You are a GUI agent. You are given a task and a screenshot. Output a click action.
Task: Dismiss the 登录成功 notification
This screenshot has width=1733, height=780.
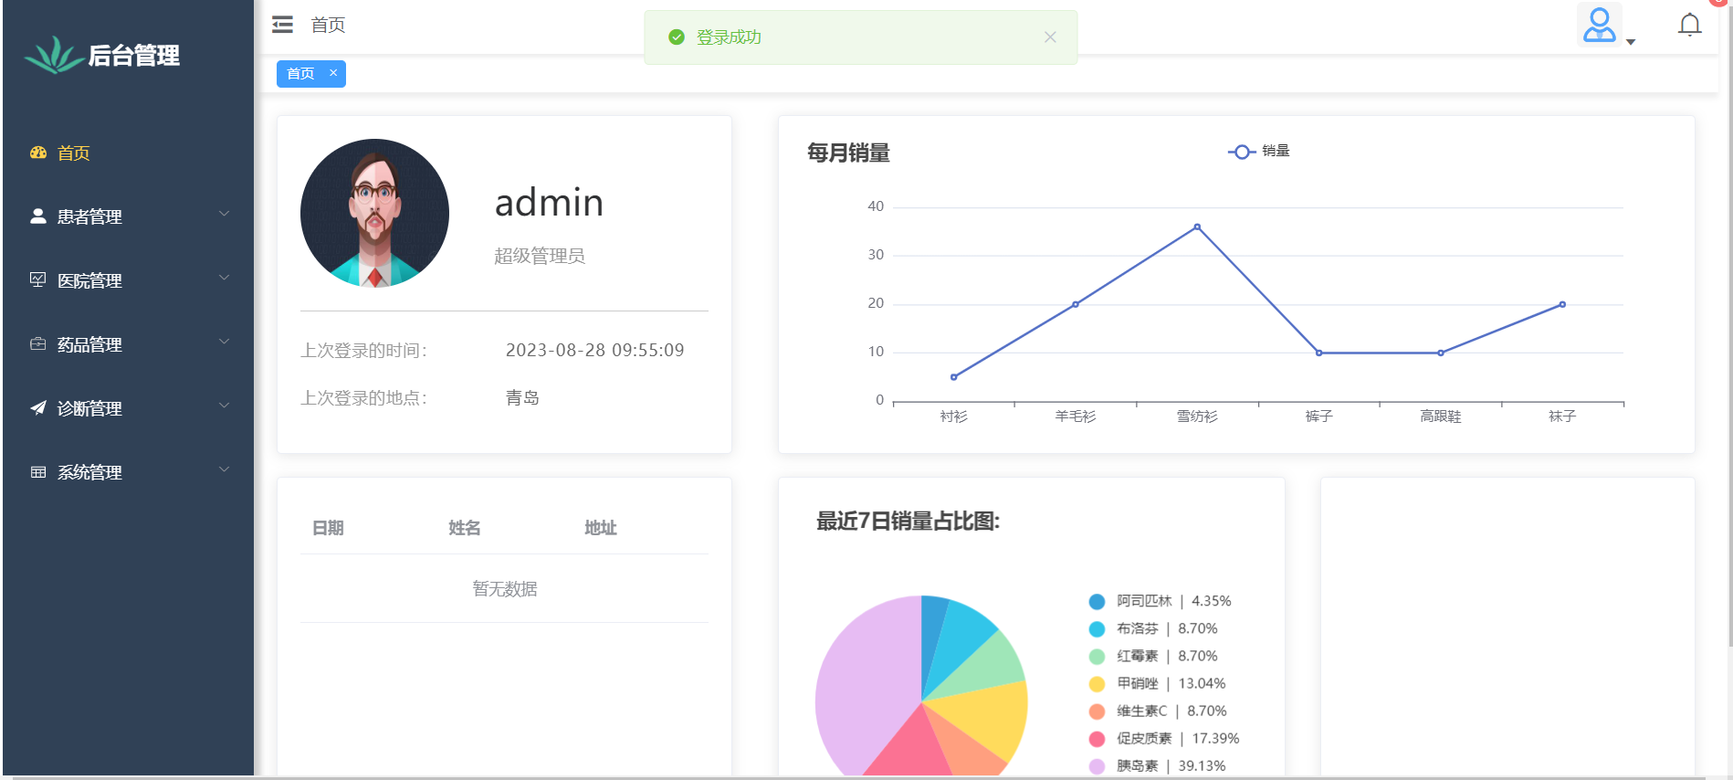pyautogui.click(x=1050, y=37)
